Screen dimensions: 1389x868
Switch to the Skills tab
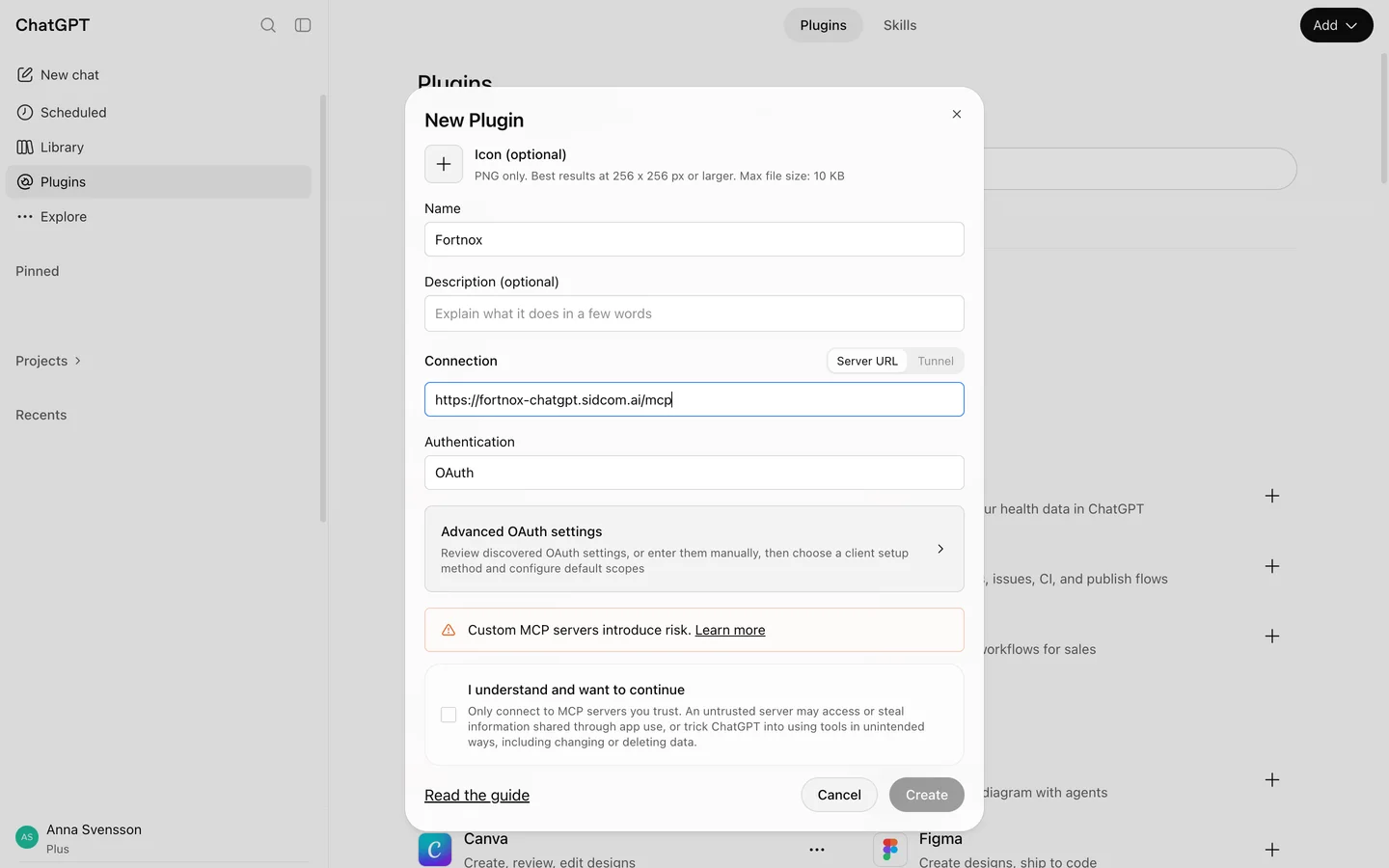point(900,25)
